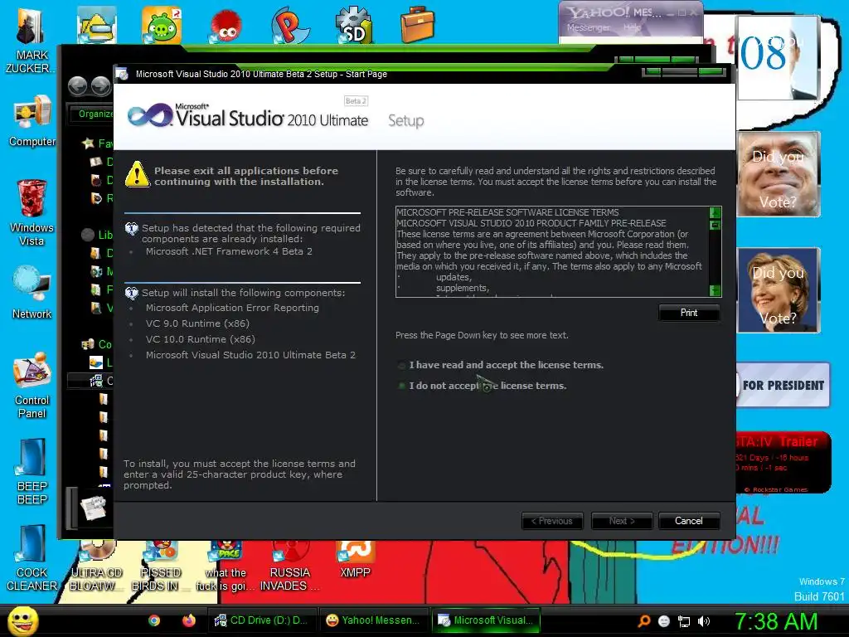Open the RUSSIA INVADES... desktop shortcut

click(289, 566)
